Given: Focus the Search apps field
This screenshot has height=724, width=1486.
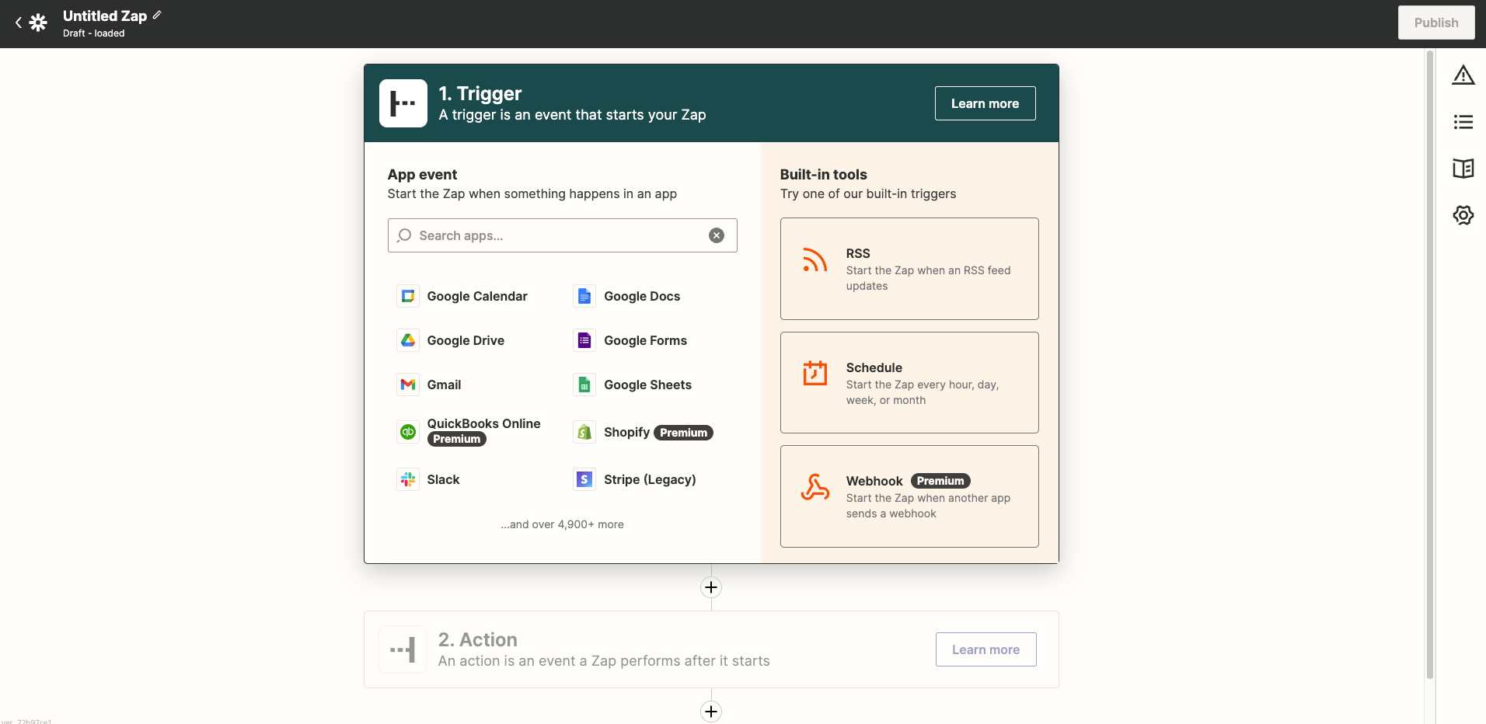Looking at the screenshot, I should [x=562, y=235].
